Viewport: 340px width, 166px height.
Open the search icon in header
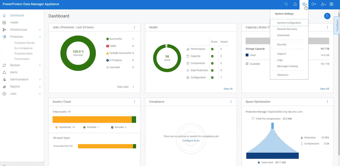[286, 4]
